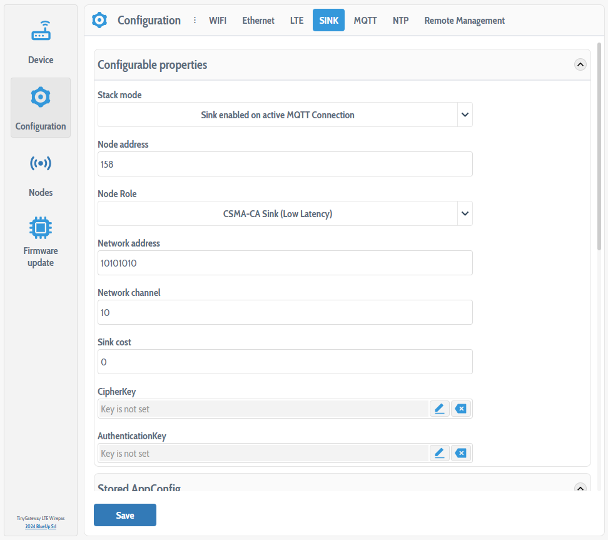Go to the Remote Management tab
This screenshot has width=608, height=540.
click(x=464, y=21)
